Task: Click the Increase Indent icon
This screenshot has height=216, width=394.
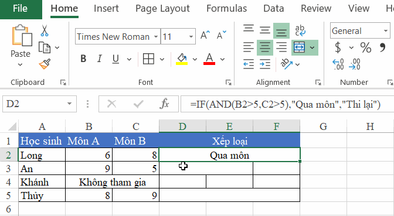Action: [265, 64]
